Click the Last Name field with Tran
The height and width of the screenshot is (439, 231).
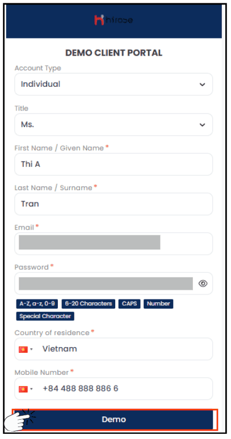[x=114, y=204]
